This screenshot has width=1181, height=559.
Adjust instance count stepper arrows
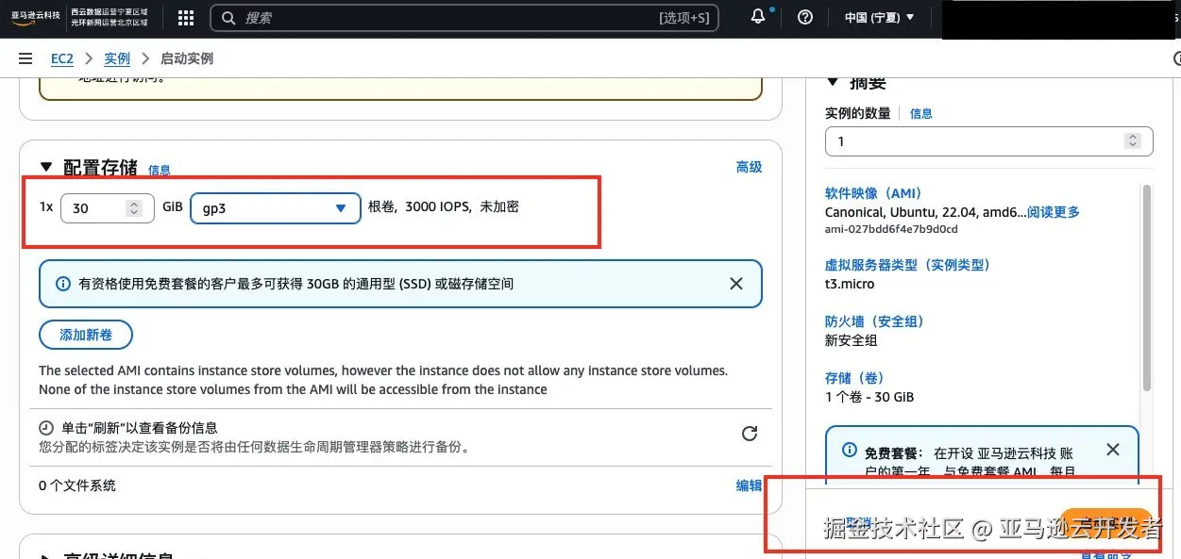pos(1133,140)
